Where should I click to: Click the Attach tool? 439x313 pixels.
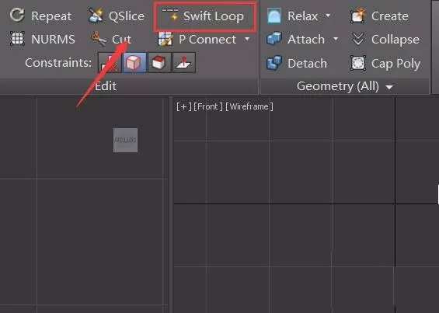click(x=296, y=39)
